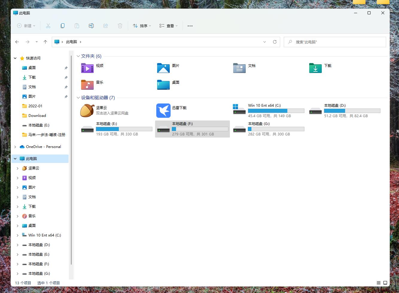This screenshot has width=399, height=293.
Task: Expand the OneDrive - Personal tree node
Action: point(16,146)
